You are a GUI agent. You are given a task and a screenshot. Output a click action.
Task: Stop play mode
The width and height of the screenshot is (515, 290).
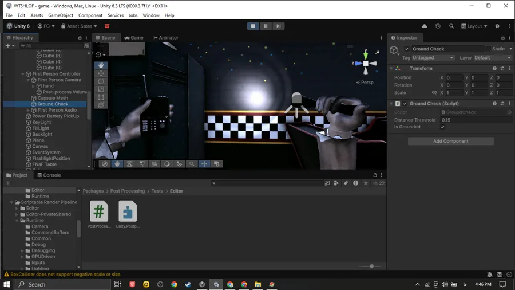click(x=253, y=26)
